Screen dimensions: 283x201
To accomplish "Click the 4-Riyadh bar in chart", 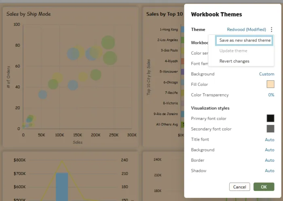I will pyautogui.click(x=182, y=61).
